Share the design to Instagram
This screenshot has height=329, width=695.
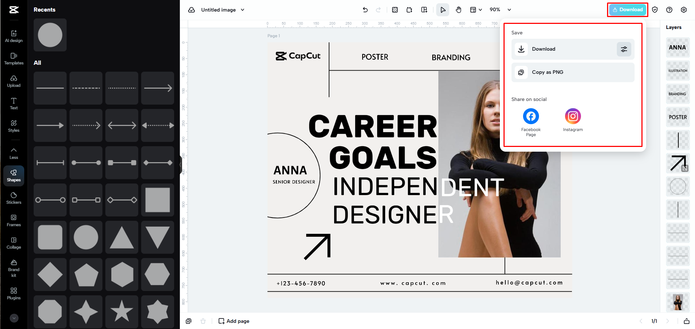coord(573,116)
